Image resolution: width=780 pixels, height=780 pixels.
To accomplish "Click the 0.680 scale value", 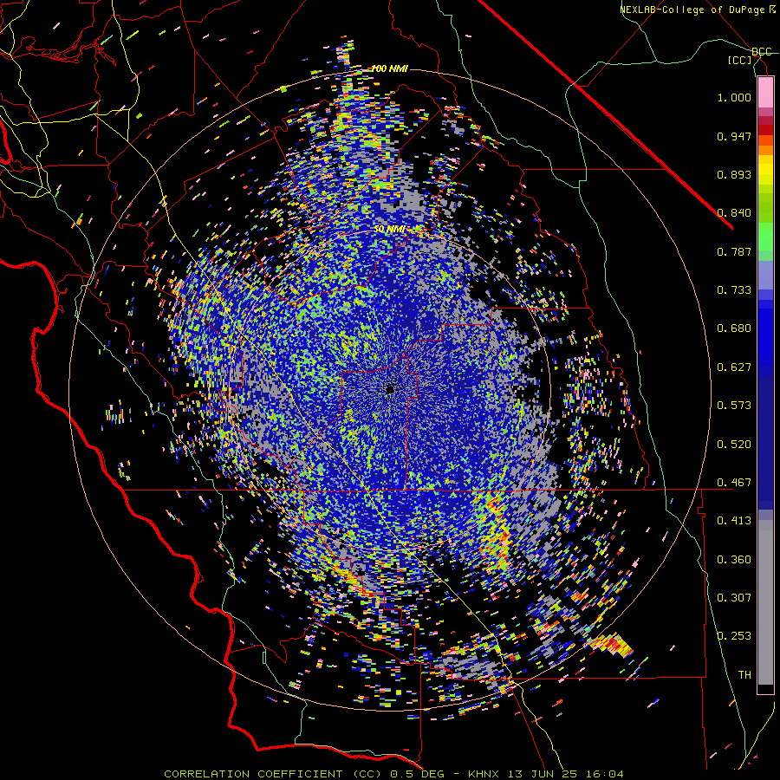I will tap(734, 328).
